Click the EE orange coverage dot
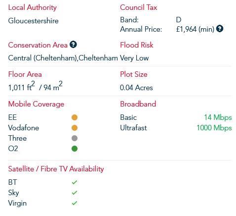The image size is (236, 216). [75, 117]
